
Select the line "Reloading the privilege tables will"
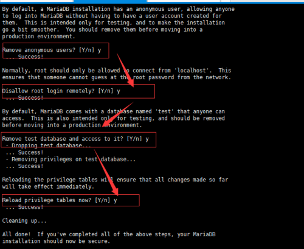pos(115,180)
